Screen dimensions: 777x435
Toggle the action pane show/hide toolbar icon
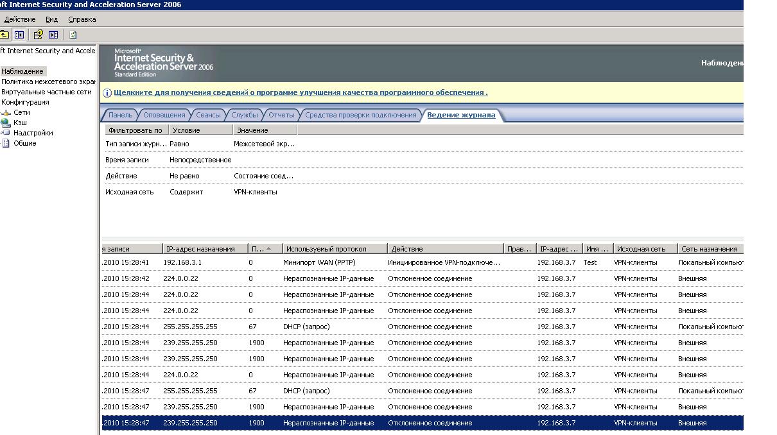(x=53, y=35)
